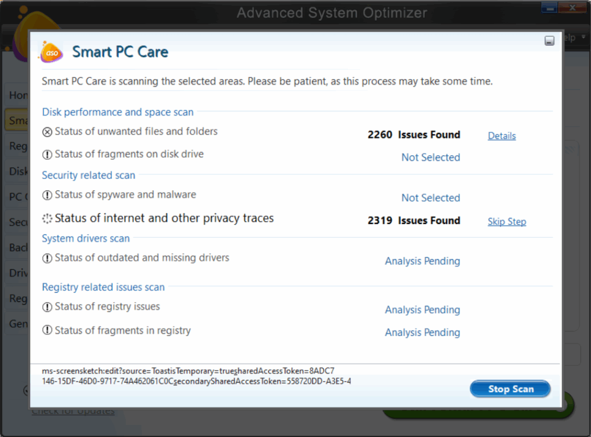The height and width of the screenshot is (437, 591).
Task: Click 'Not Selected' for fragments on disk drive
Action: click(431, 157)
